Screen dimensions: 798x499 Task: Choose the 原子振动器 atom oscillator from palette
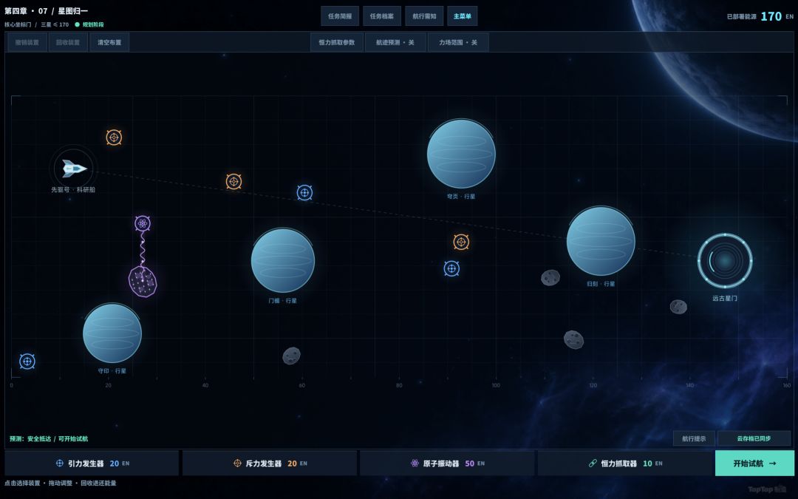point(447,464)
